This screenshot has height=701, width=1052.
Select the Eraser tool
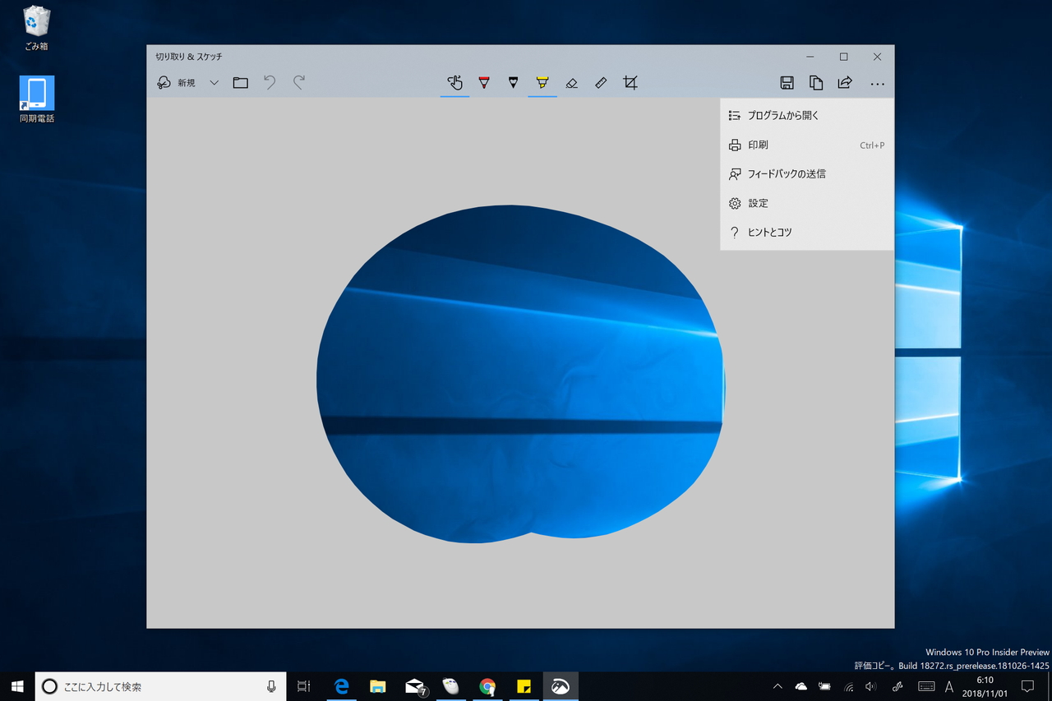pyautogui.click(x=572, y=83)
